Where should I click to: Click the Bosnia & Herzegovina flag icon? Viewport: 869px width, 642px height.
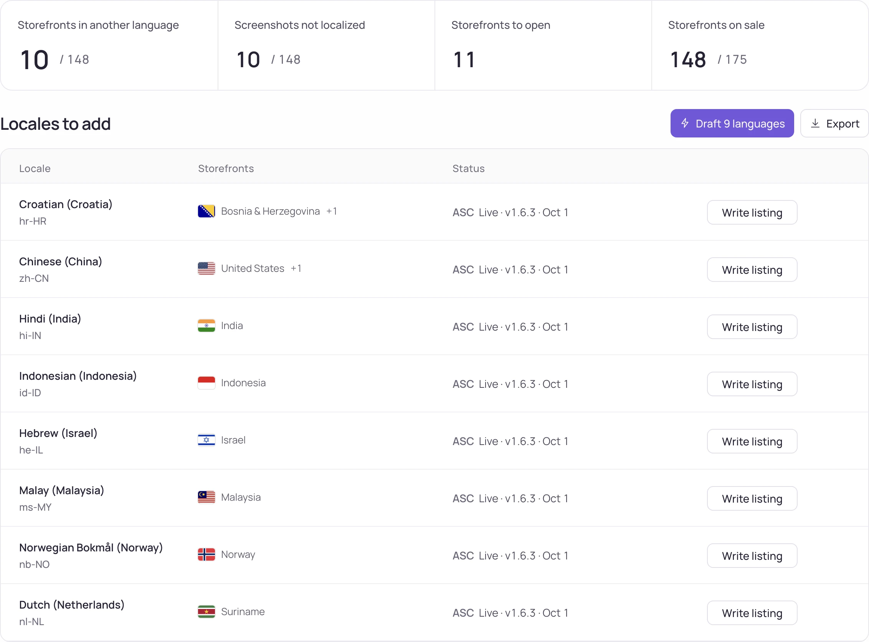[206, 212]
